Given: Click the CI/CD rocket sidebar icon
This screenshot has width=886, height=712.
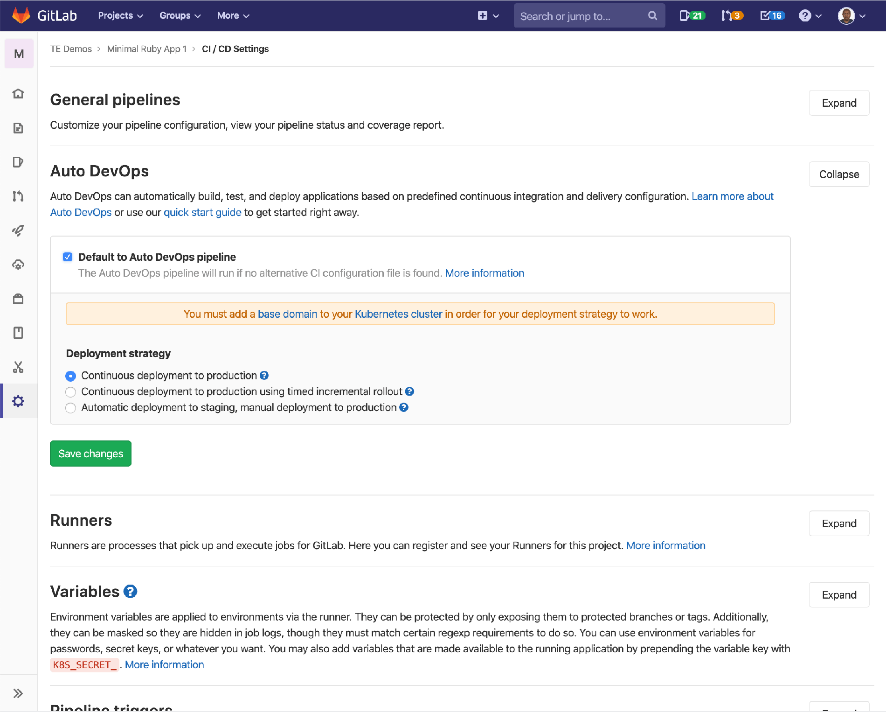Looking at the screenshot, I should [x=18, y=230].
